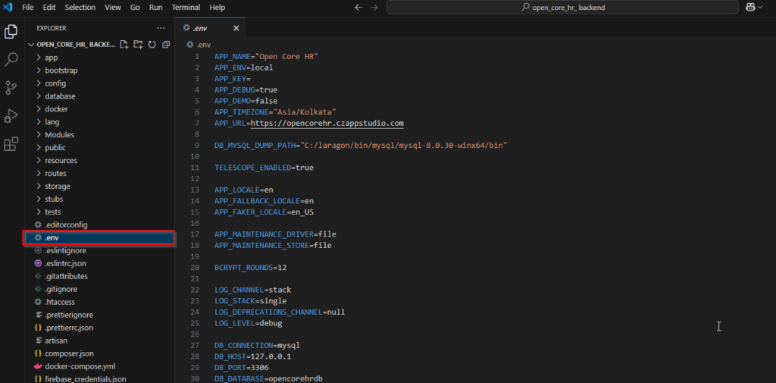Open the Extensions view
Image resolution: width=776 pixels, height=383 pixels.
(11, 144)
